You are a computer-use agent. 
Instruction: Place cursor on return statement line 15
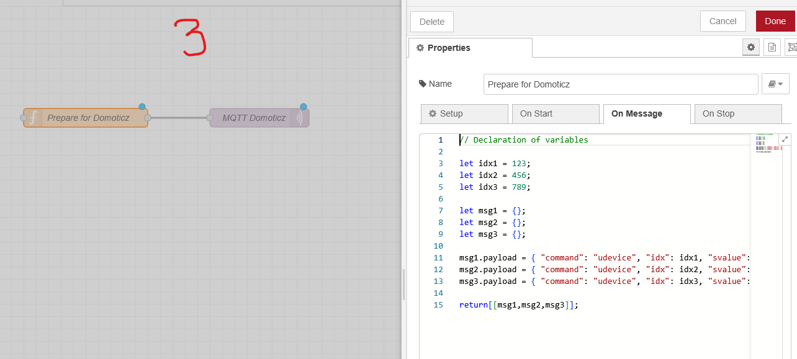[519, 305]
